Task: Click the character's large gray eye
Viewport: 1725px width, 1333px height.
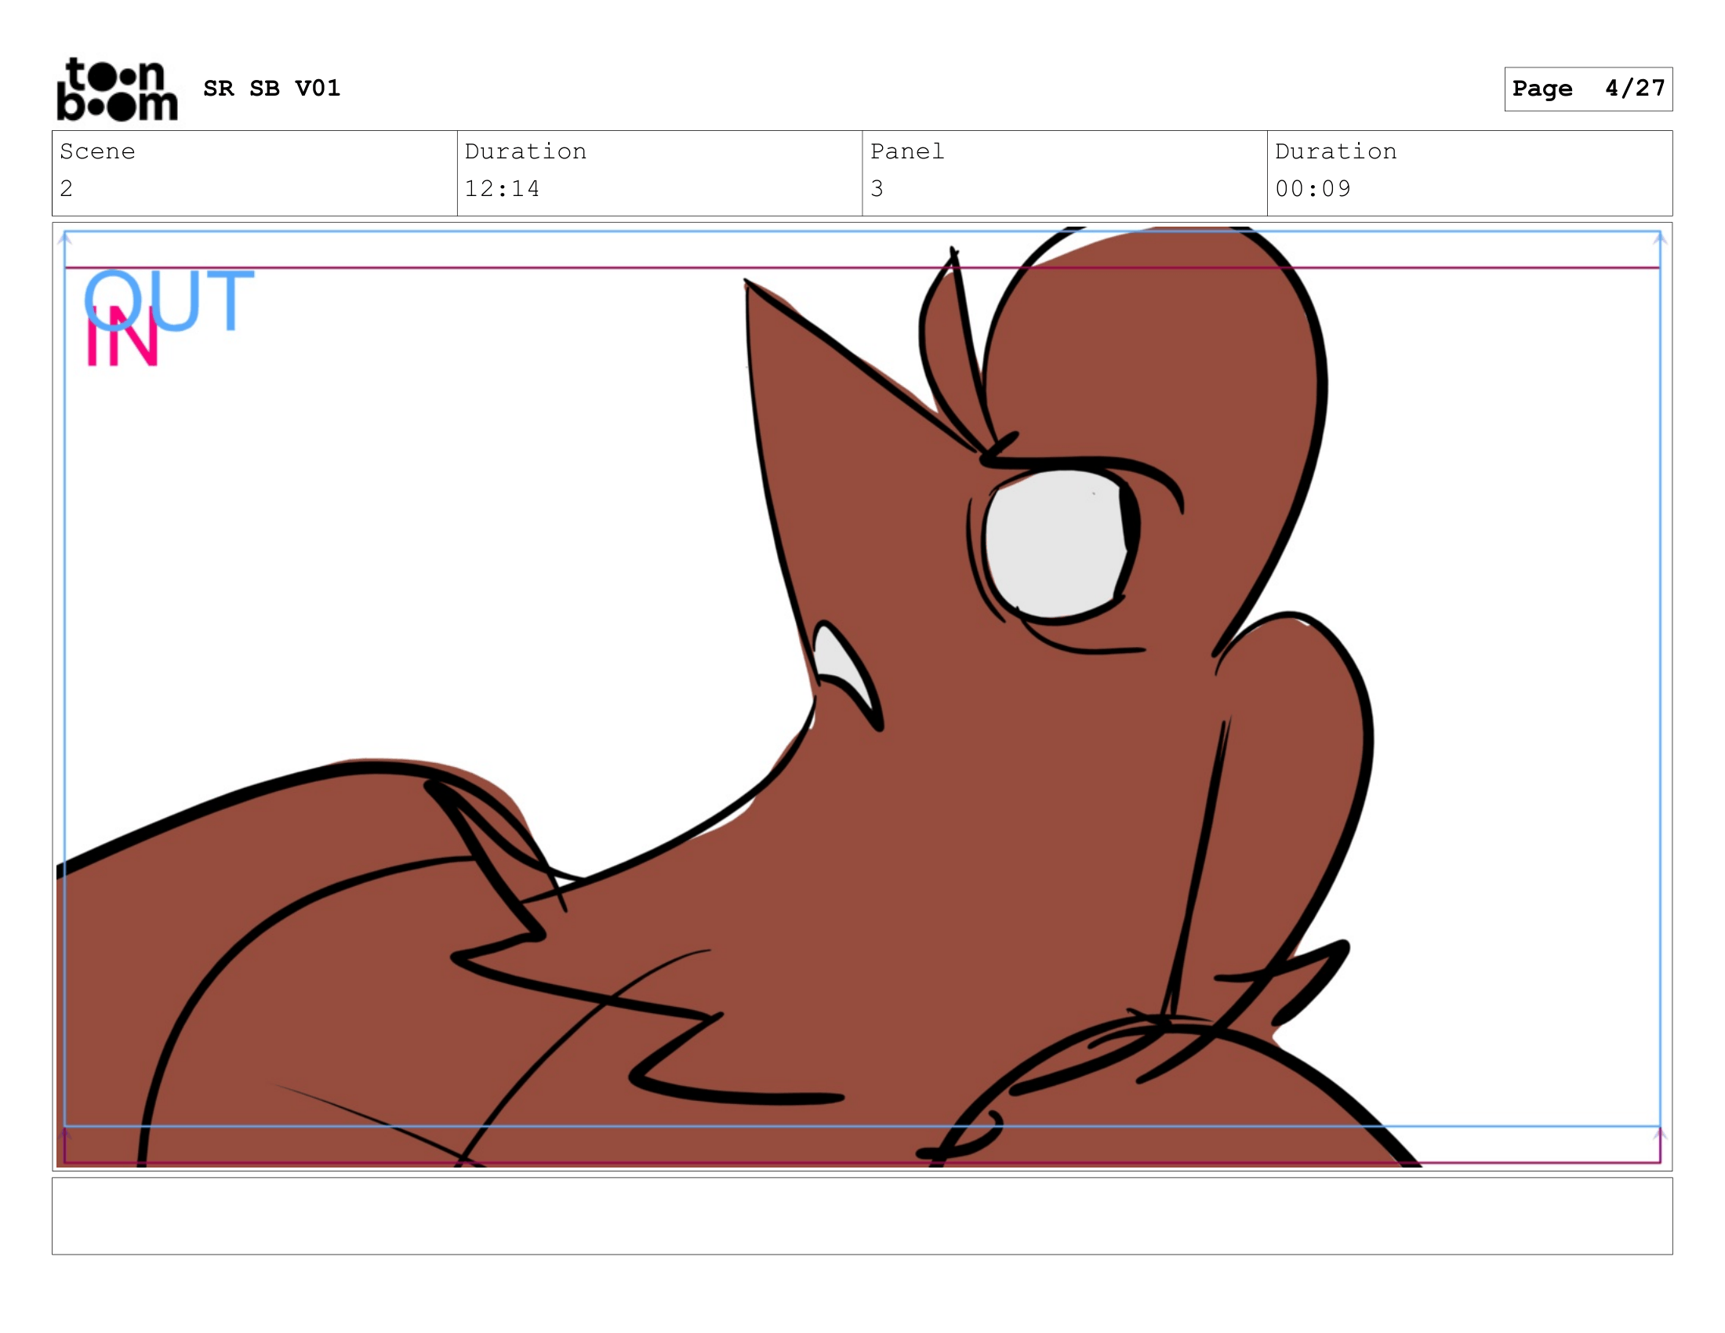Action: [x=1055, y=543]
